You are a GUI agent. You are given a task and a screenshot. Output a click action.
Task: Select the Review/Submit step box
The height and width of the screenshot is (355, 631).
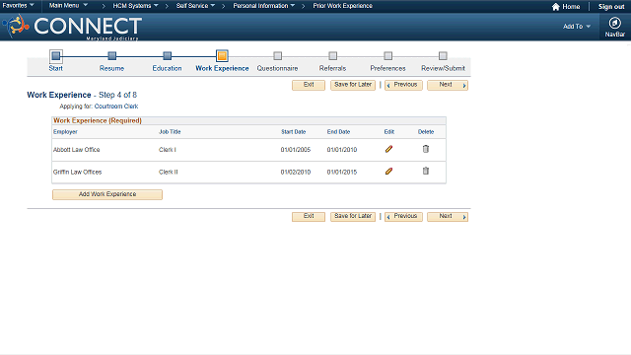443,55
